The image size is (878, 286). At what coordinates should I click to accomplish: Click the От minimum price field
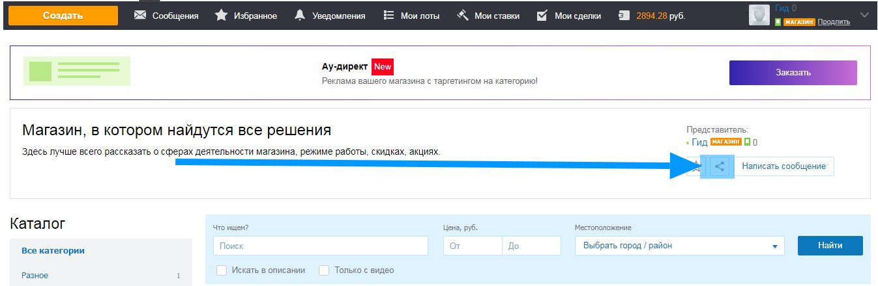coord(473,246)
